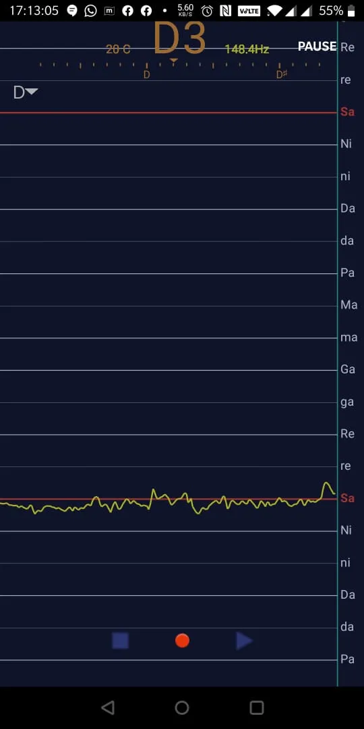Tap the PAUSE button
This screenshot has width=364, height=729.
(317, 46)
